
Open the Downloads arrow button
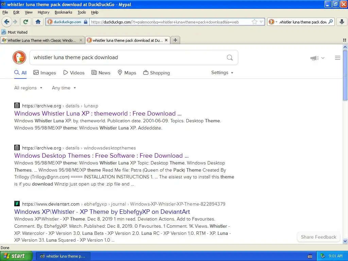(x=342, y=22)
